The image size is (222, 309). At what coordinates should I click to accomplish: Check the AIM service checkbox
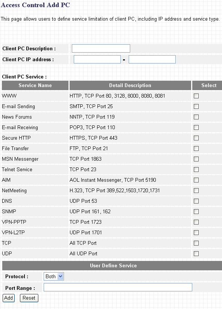[196, 180]
